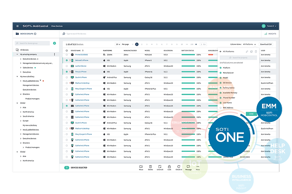Open Column View All Platforms dropdown
Viewport: 292px width, 194px height.
click(249, 44)
